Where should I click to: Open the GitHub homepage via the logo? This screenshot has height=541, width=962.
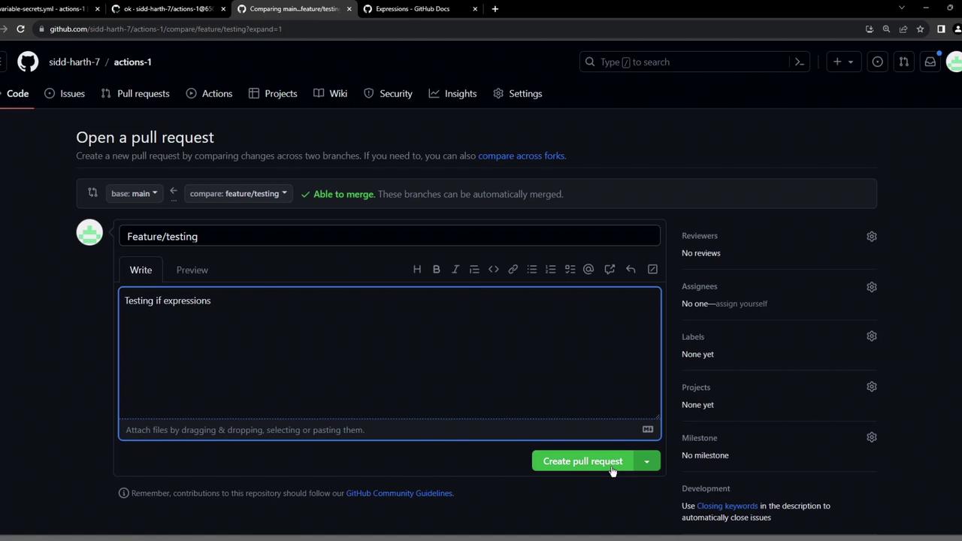[28, 62]
